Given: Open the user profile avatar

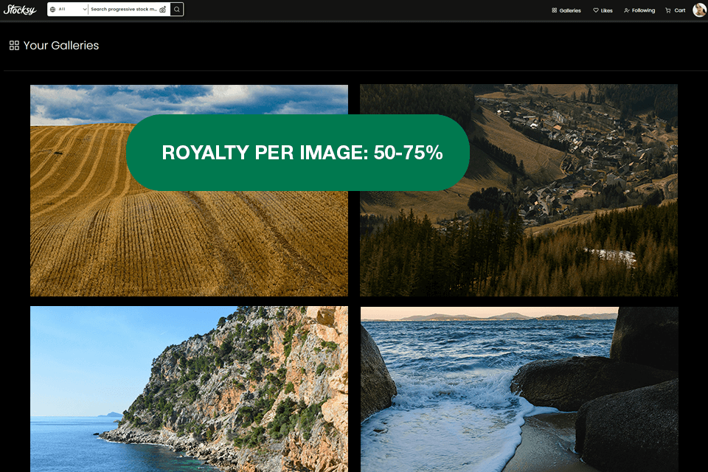Looking at the screenshot, I should (699, 10).
